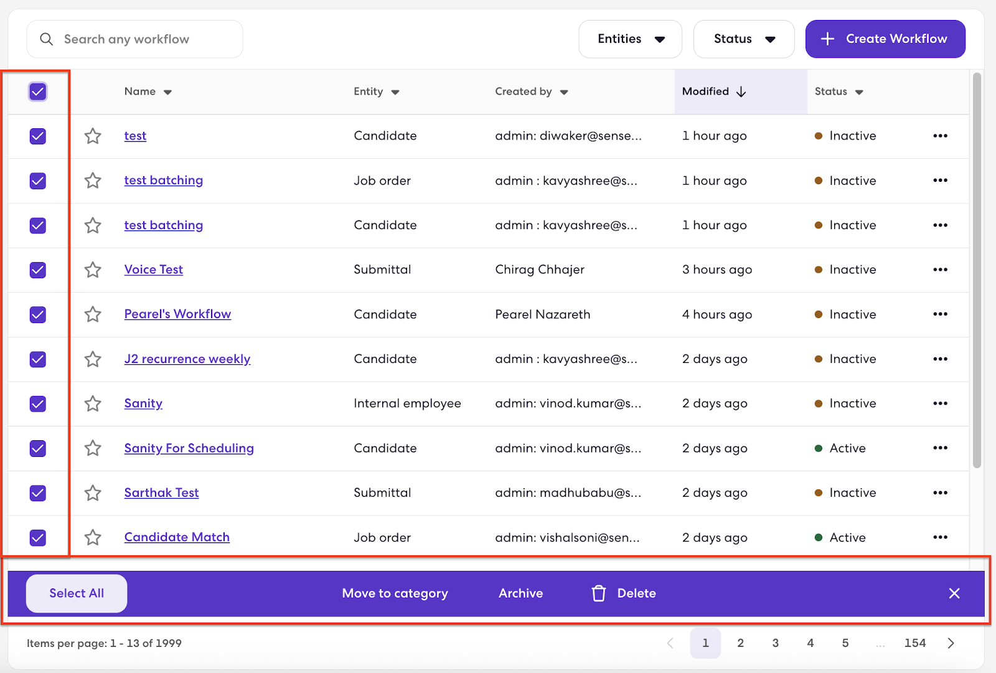The height and width of the screenshot is (673, 996).
Task: Star the "Sanity For Scheduling" workflow
Action: point(93,448)
